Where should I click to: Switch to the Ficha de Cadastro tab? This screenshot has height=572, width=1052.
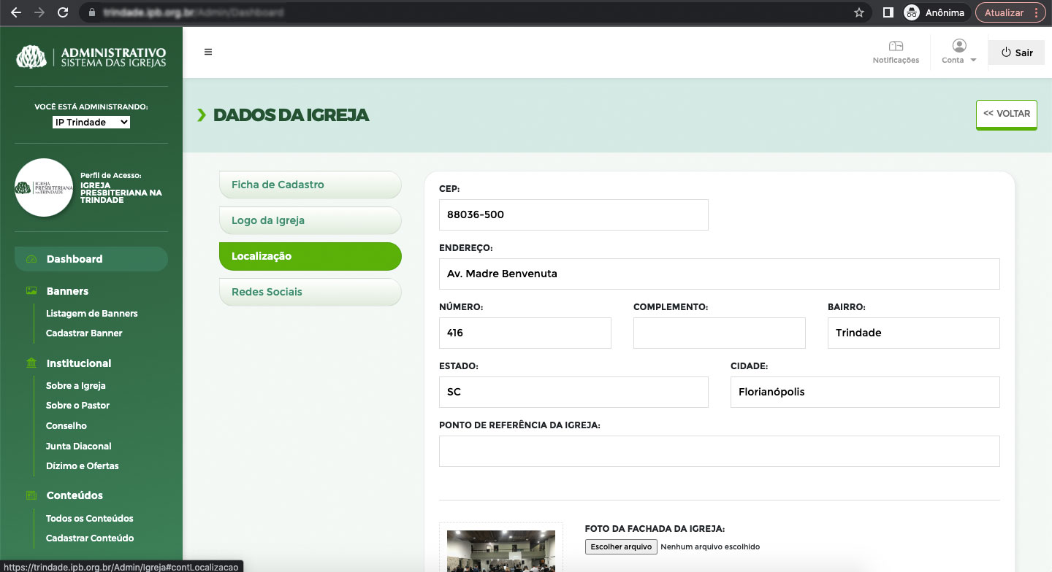(310, 185)
